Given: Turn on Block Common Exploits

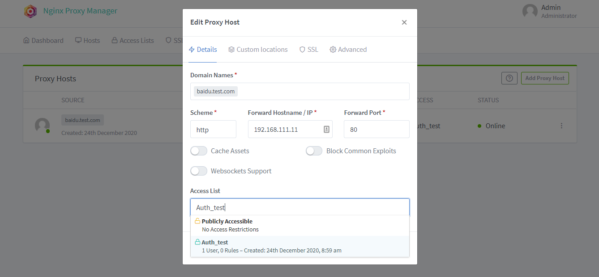Looking at the screenshot, I should click(314, 151).
